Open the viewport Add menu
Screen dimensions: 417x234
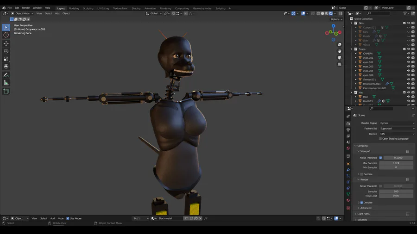pyautogui.click(x=57, y=13)
